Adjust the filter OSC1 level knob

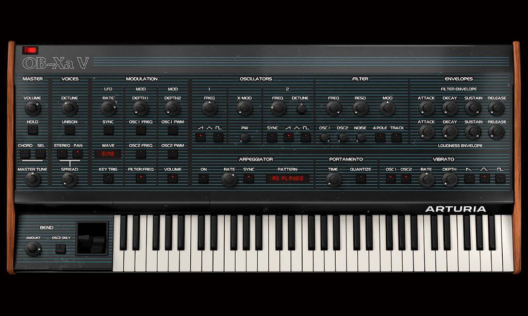coord(325,137)
